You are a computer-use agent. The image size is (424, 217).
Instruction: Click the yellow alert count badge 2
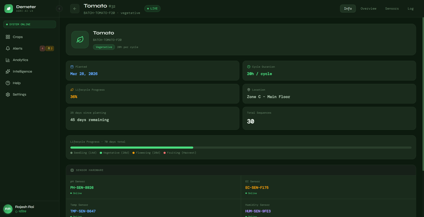(50, 48)
